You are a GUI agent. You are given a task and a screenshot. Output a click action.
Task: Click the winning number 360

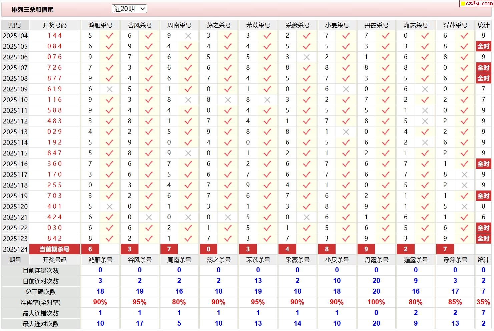pos(55,163)
